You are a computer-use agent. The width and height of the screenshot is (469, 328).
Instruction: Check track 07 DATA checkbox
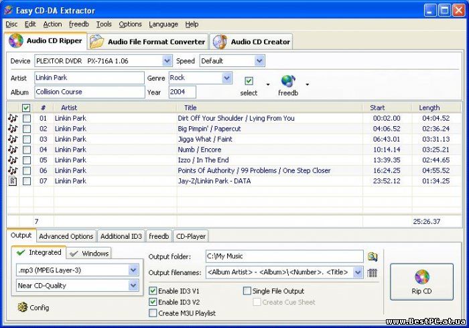[27, 181]
